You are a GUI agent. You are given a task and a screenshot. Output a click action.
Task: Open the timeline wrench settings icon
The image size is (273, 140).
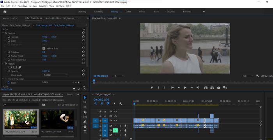[x=121, y=103]
